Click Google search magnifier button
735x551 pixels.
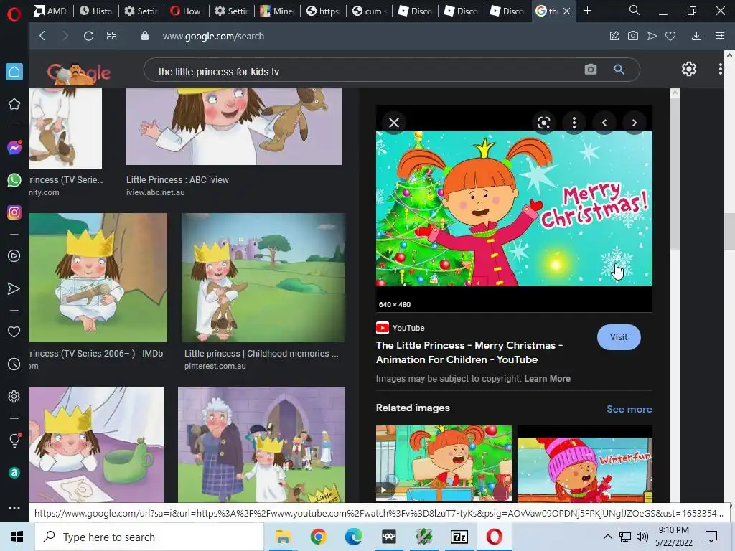[619, 70]
